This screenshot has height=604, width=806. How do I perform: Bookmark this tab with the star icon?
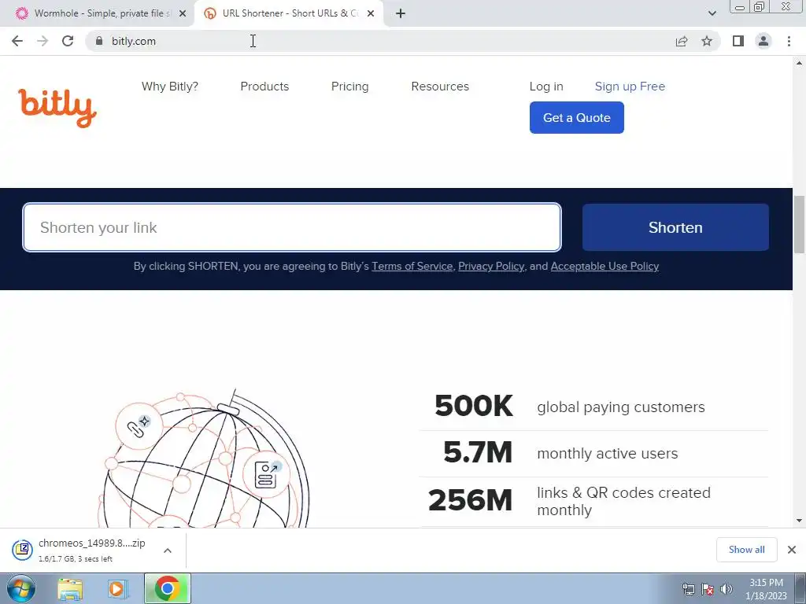pos(707,41)
